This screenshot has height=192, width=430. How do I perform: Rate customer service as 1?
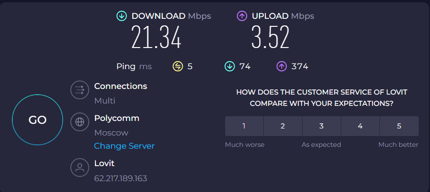[x=244, y=126]
